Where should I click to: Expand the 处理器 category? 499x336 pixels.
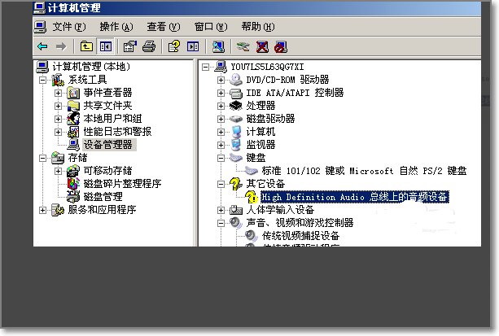coord(221,106)
